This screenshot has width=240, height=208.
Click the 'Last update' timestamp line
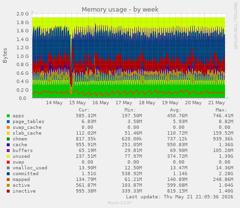click(x=180, y=197)
